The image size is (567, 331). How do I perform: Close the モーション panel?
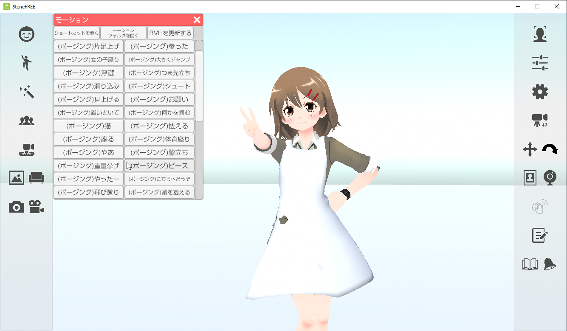point(197,20)
